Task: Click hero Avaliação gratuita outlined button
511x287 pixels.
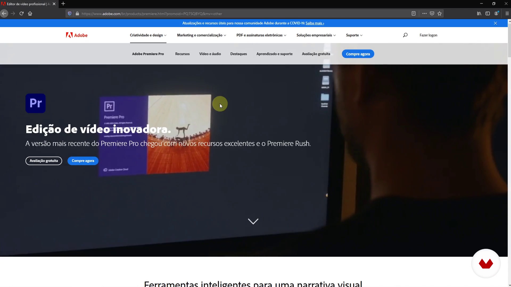Action: (44, 161)
